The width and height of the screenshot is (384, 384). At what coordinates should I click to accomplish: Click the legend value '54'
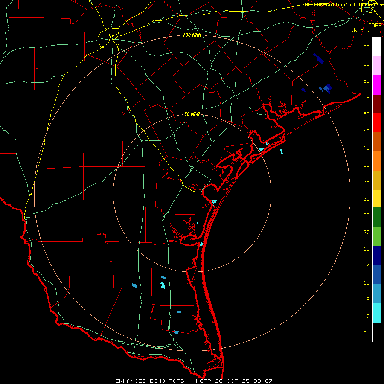point(367,97)
